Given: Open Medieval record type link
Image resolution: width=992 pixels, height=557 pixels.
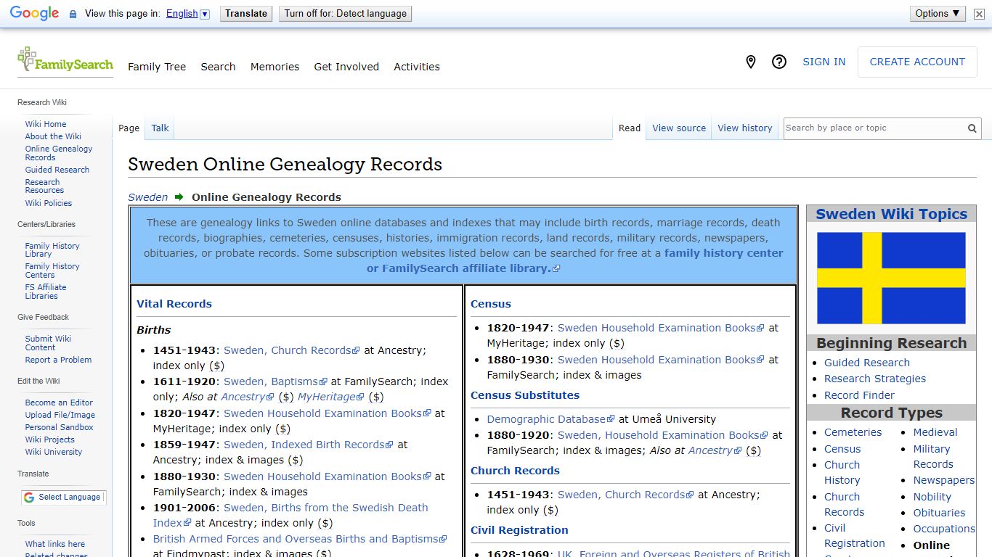Looking at the screenshot, I should coord(935,432).
